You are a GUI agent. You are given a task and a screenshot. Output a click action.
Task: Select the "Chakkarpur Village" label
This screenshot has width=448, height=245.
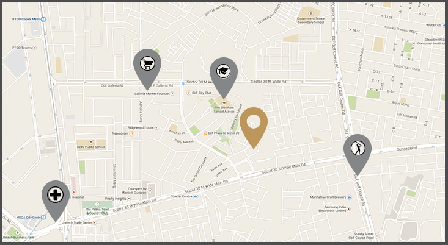pyautogui.click(x=269, y=14)
